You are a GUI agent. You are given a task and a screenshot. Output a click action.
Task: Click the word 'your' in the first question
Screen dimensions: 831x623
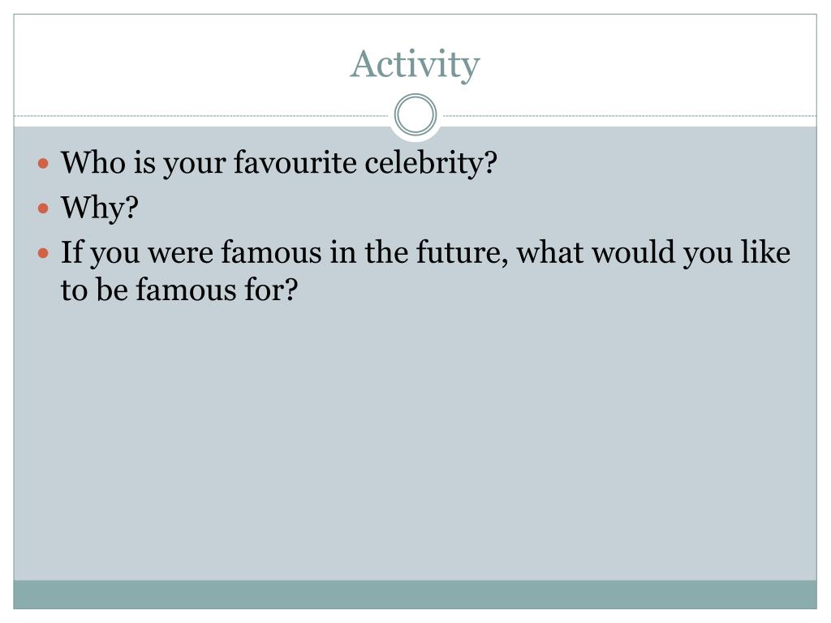point(195,163)
